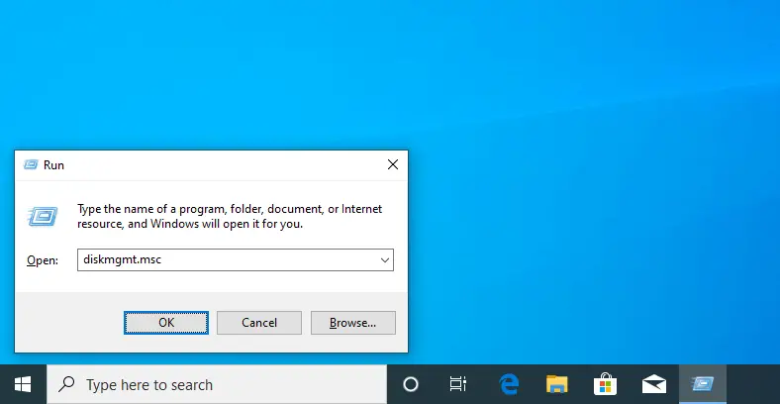Close the Run dialog with X
The width and height of the screenshot is (780, 404).
(x=393, y=164)
